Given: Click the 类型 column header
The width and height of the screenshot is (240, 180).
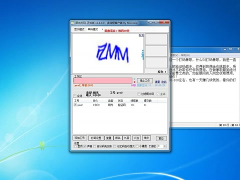Looking at the screenshot, I should [110, 100].
